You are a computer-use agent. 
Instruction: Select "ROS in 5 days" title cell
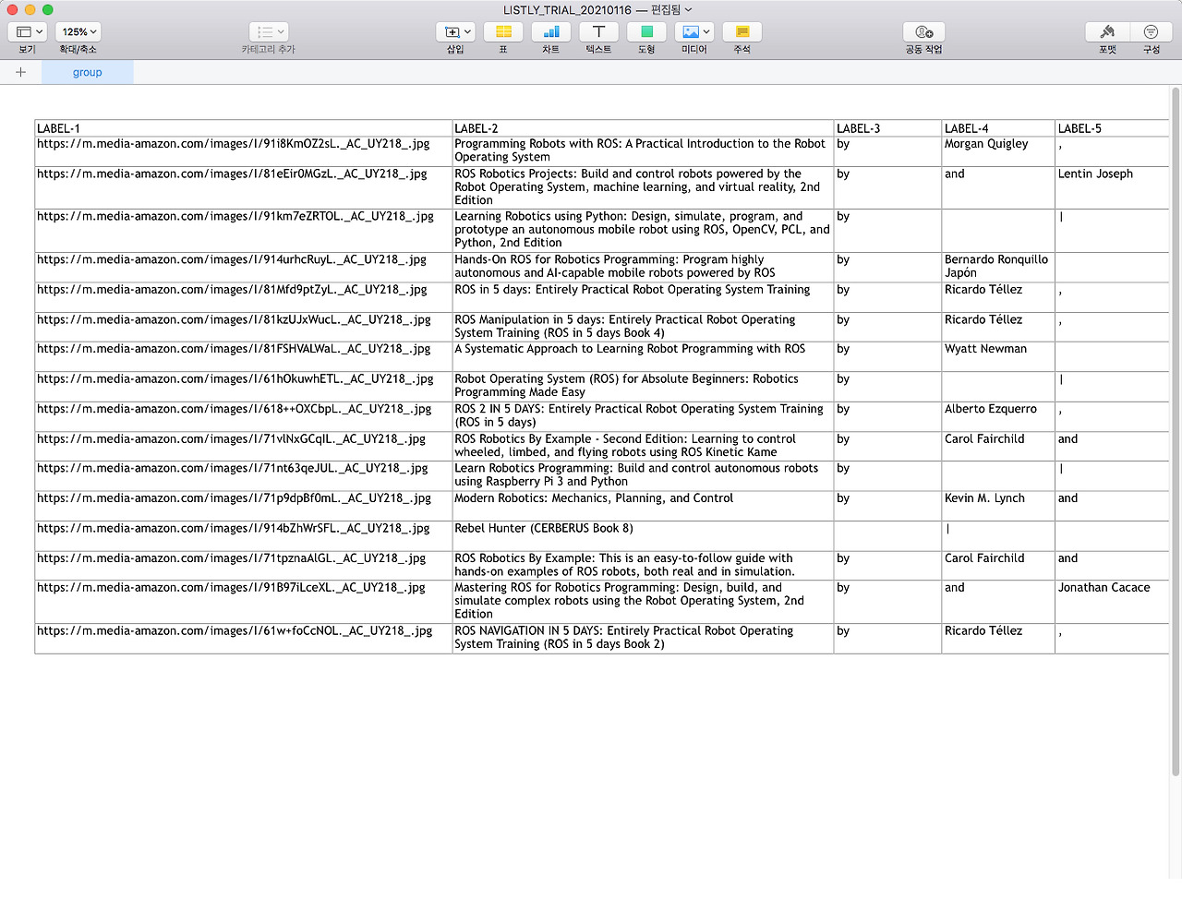click(643, 296)
